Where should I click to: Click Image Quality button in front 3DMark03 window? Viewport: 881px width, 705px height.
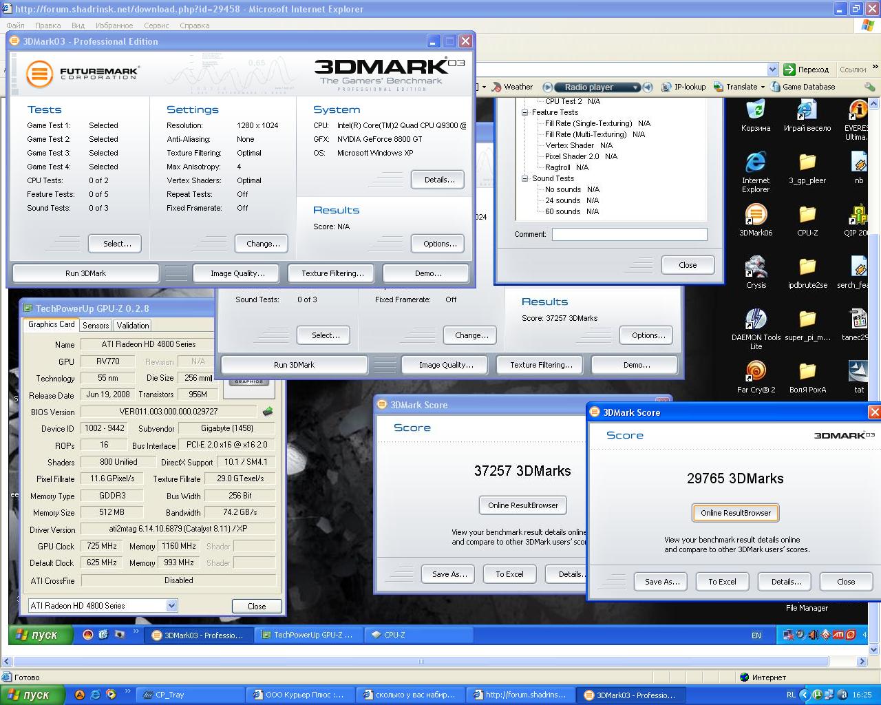tap(237, 273)
